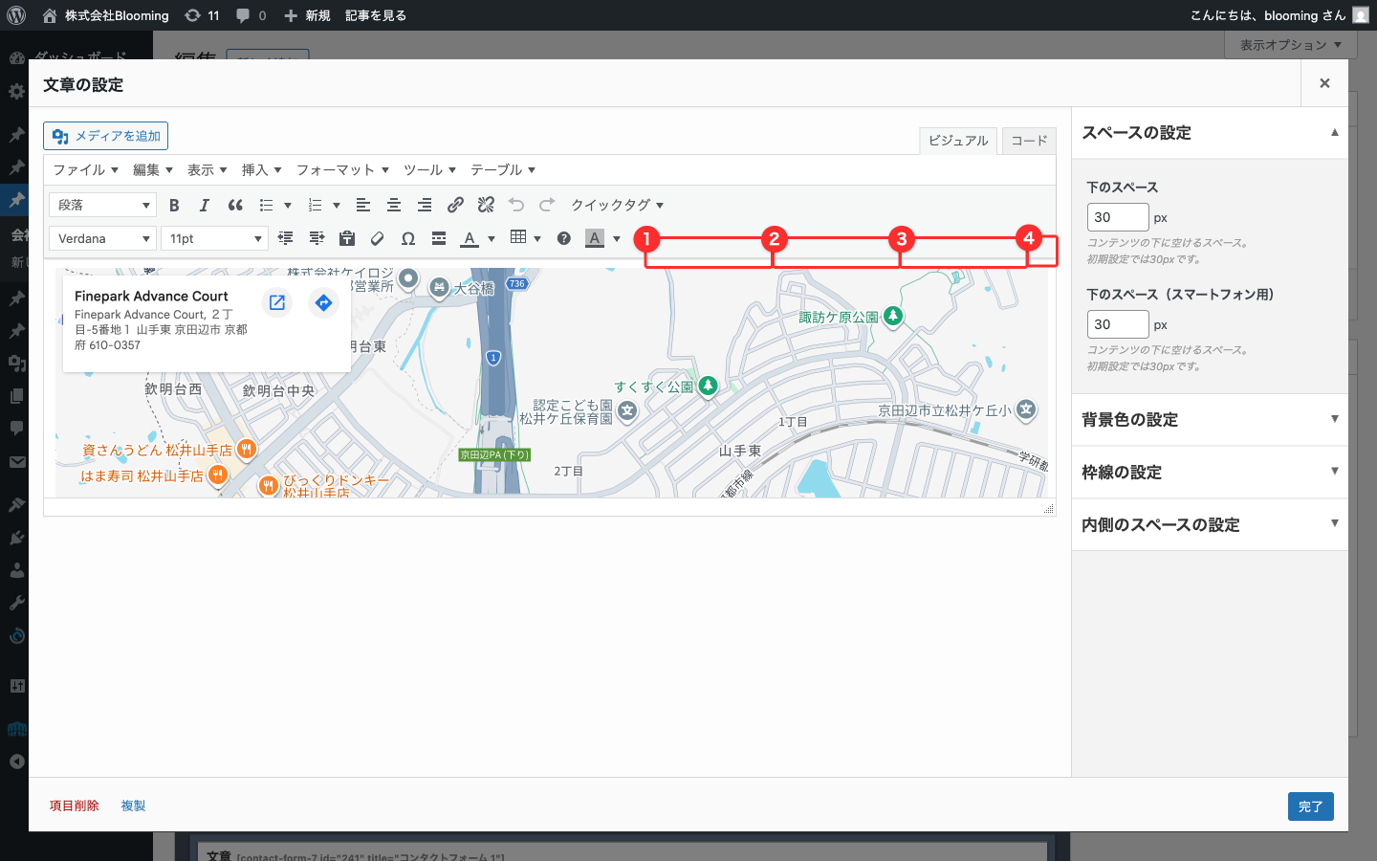Open the ファイル menu
The width and height of the screenshot is (1377, 861).
[x=85, y=169]
